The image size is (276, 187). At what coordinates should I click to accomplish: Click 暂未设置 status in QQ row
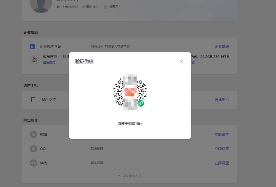tap(97, 149)
